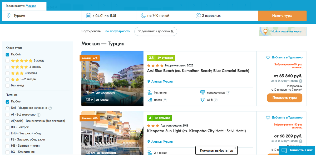
Task: Click the help icon next to песок
Action: [165, 100]
